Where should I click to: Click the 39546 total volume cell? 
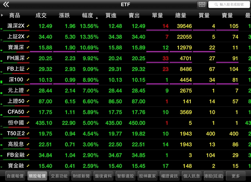pyautogui.click(x=184, y=26)
